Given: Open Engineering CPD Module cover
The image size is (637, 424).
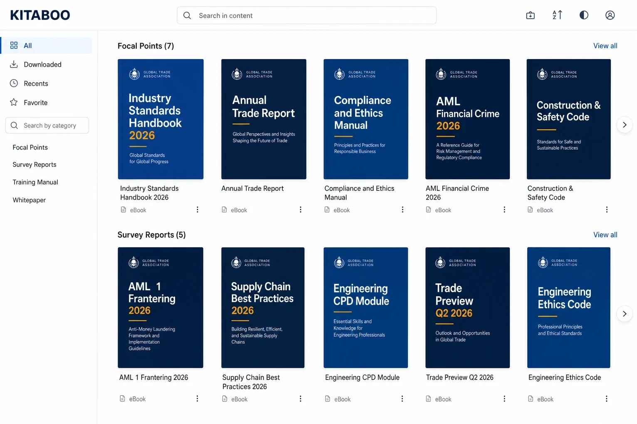Looking at the screenshot, I should tap(365, 308).
